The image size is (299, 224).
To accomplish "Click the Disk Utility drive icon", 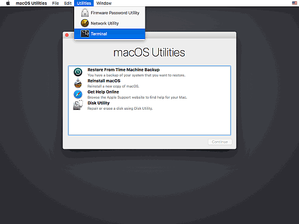I will pyautogui.click(x=78, y=105).
